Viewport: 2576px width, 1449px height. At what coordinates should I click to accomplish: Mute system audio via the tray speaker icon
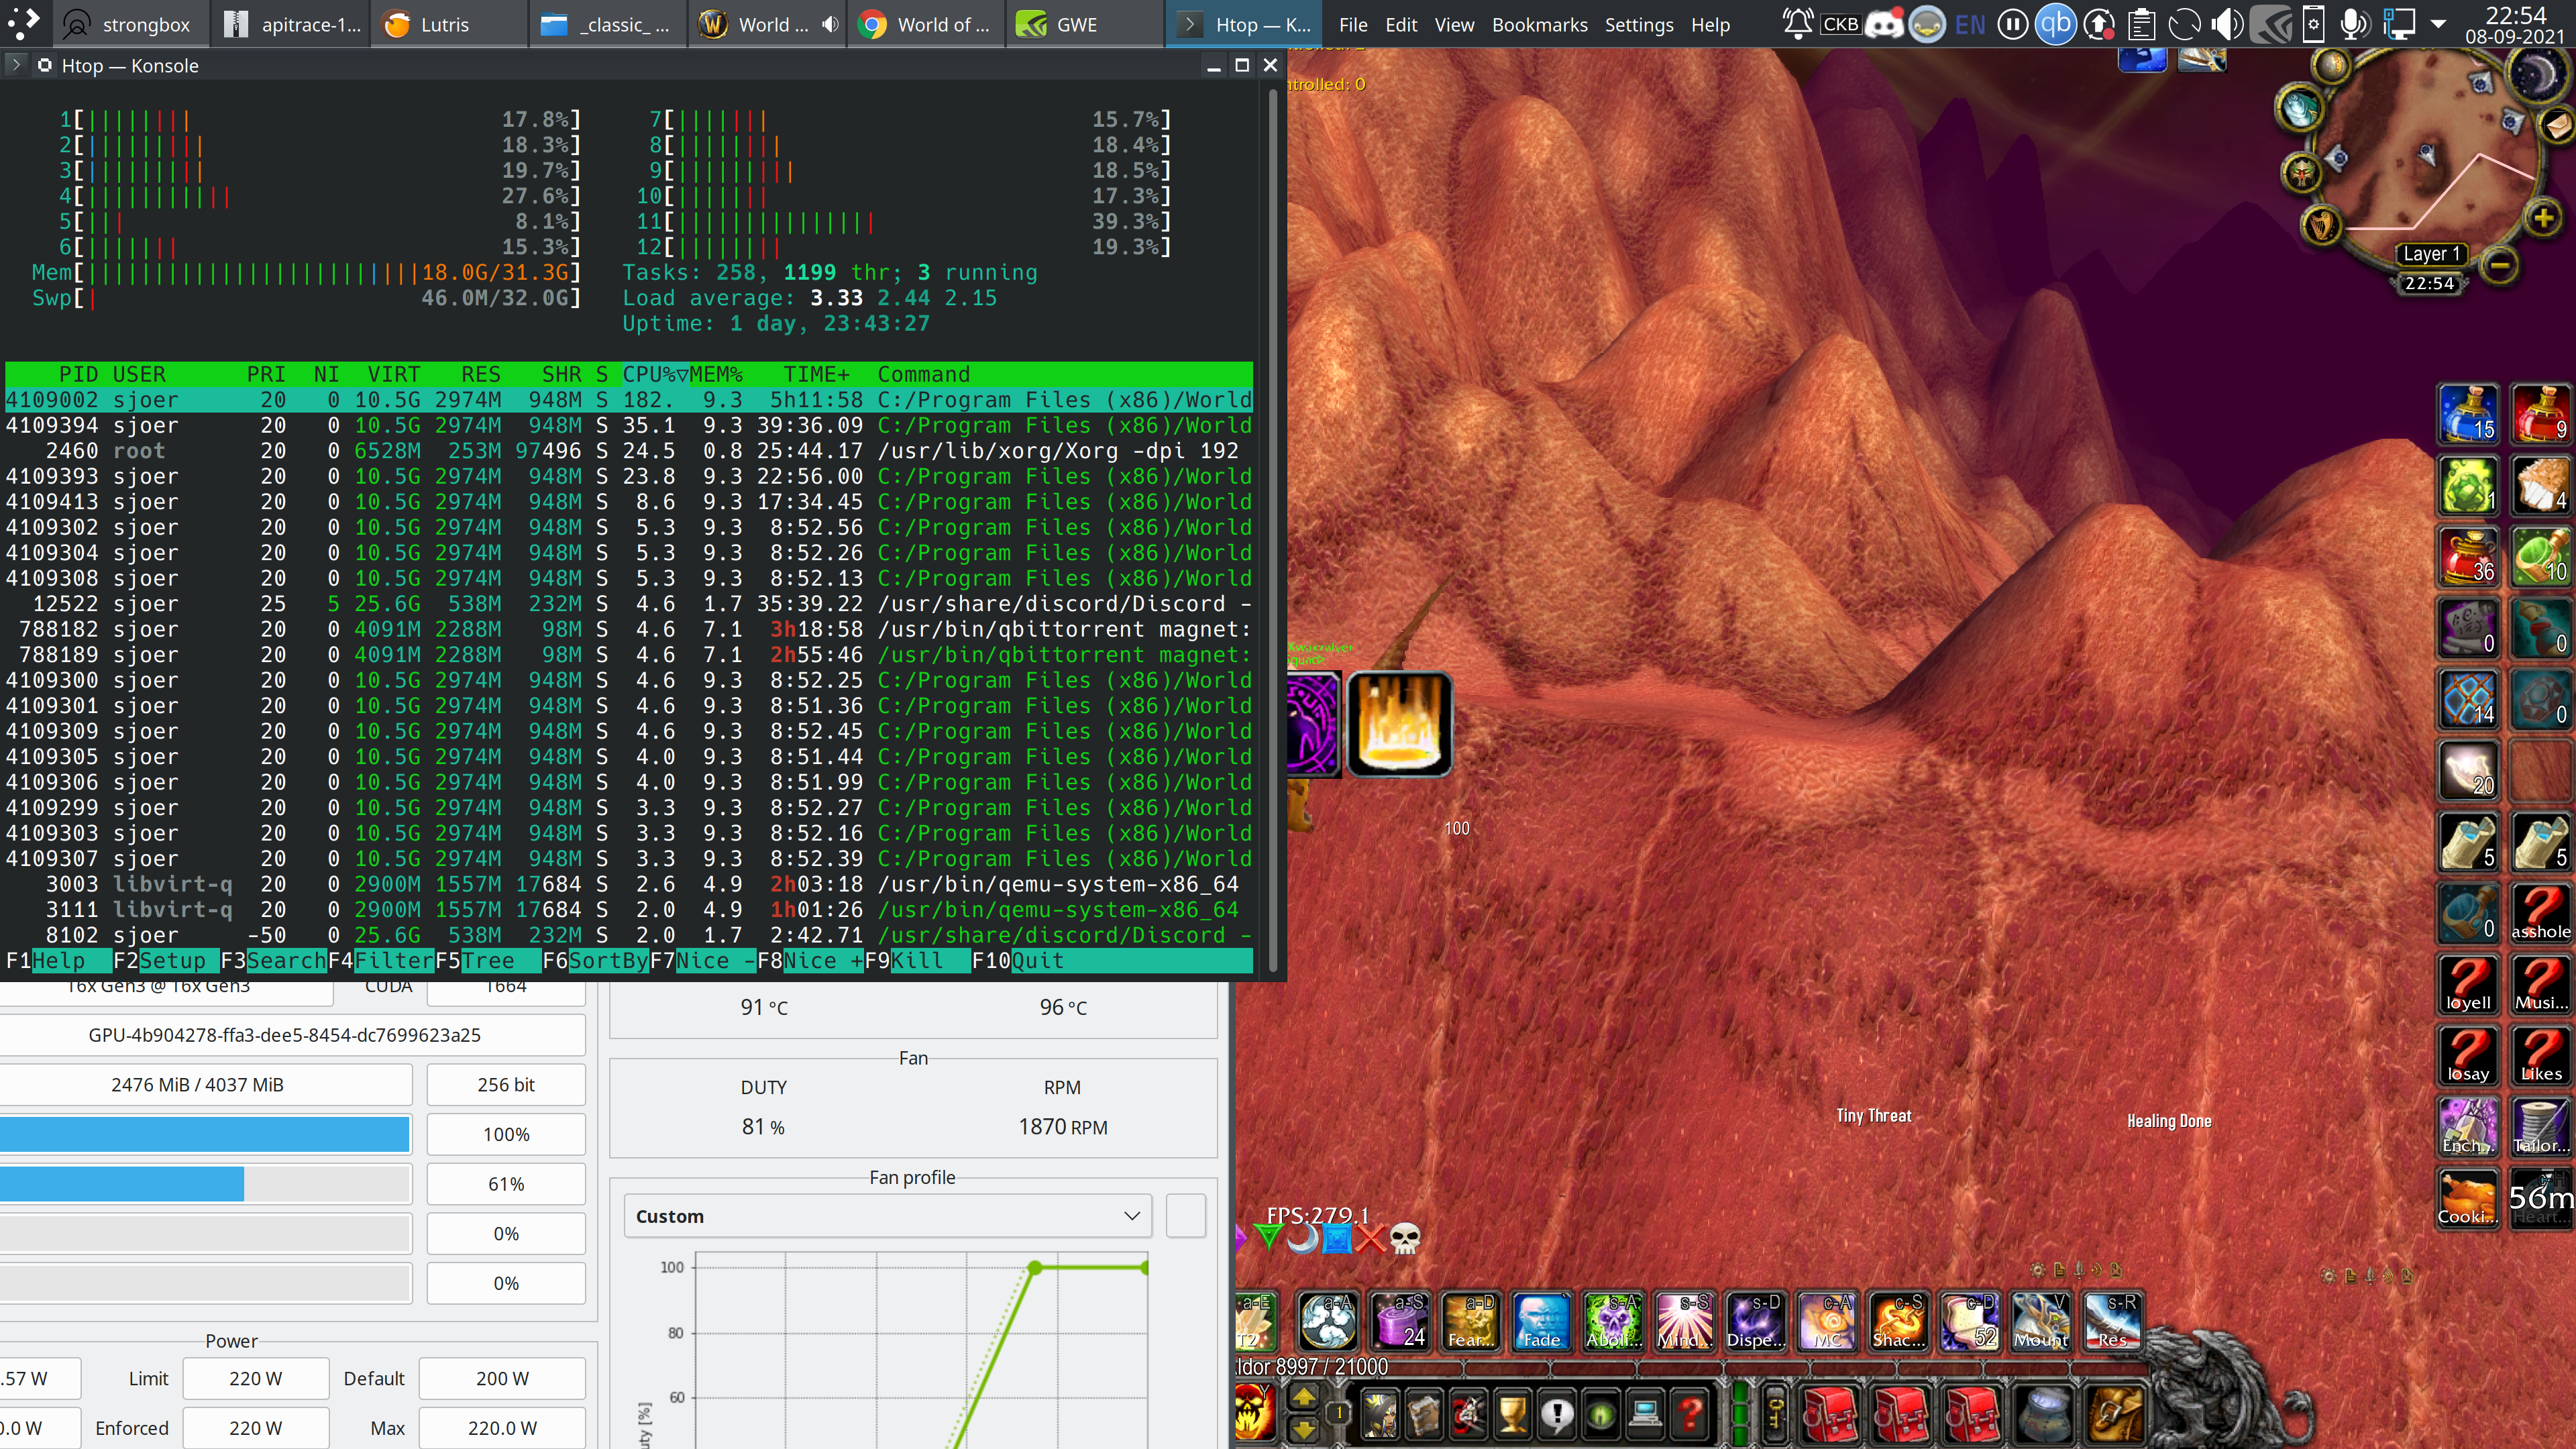point(2227,23)
